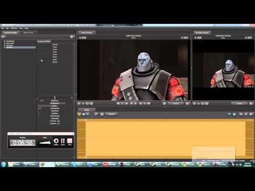255x191 pixels.
Task: Select the Motion Editor blue mode icon
Action: tap(83, 114)
